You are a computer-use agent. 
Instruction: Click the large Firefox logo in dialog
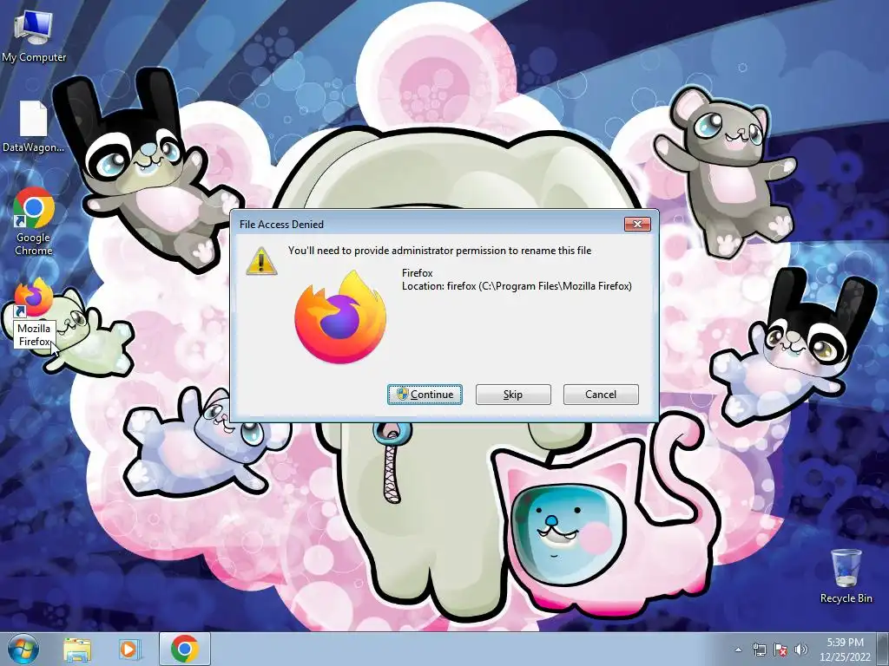click(340, 317)
